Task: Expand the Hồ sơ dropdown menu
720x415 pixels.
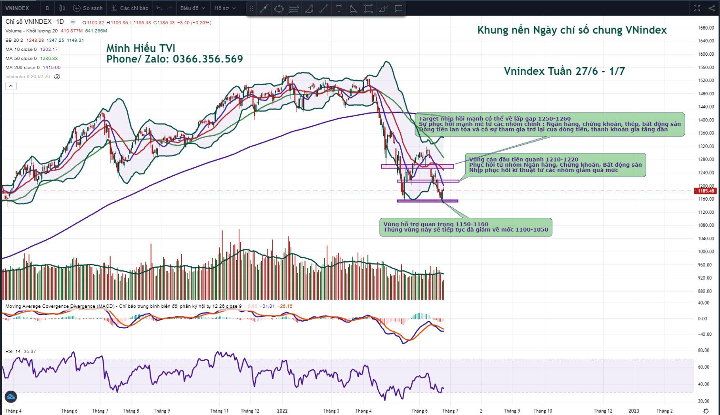Action: (x=225, y=8)
